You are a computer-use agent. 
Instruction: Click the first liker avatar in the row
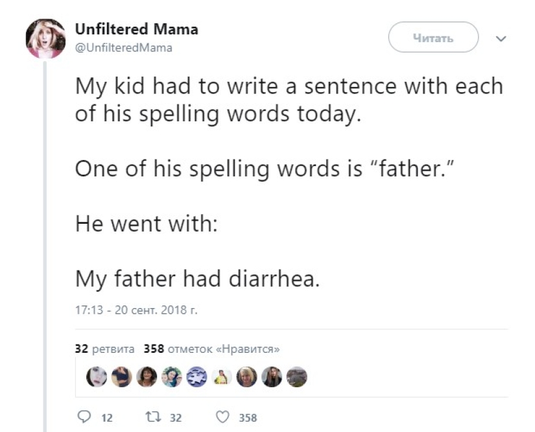[x=97, y=377]
